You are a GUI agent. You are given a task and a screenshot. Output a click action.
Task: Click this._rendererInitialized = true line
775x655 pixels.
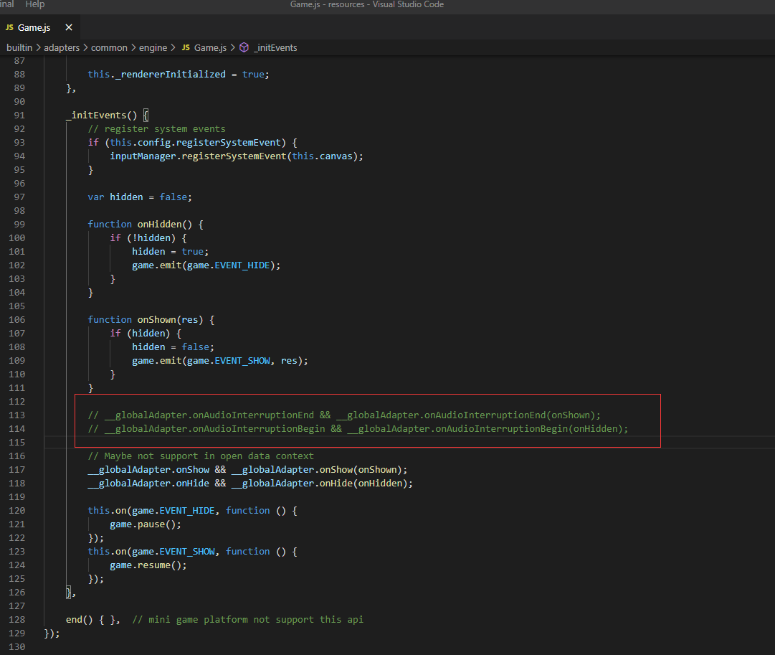tap(179, 74)
